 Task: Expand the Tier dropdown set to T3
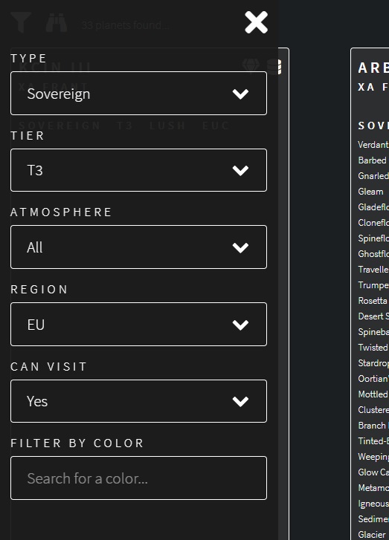tap(138, 170)
